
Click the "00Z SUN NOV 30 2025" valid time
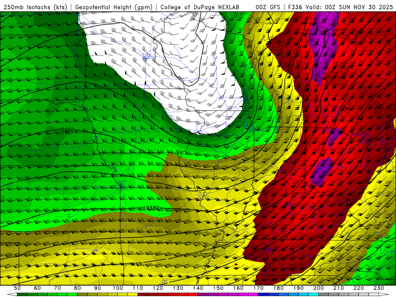(359, 7)
